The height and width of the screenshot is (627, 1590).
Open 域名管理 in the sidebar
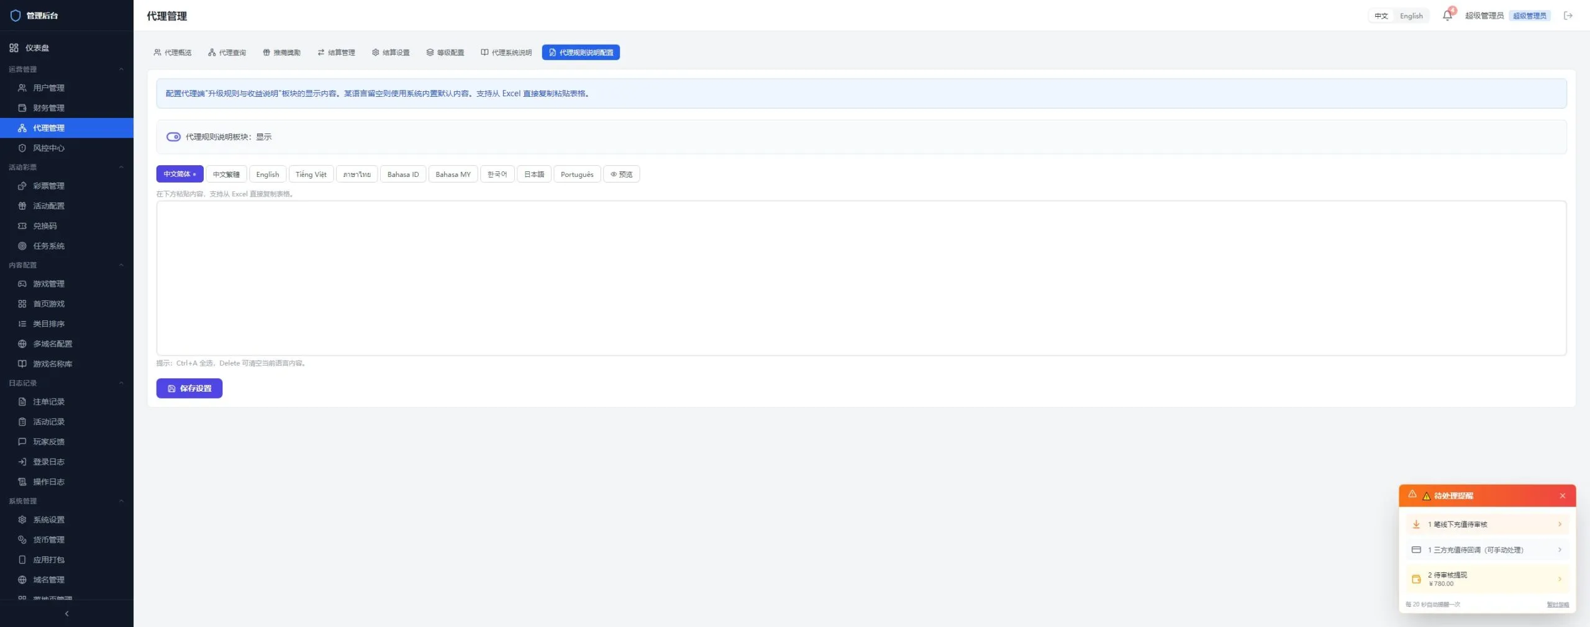click(x=66, y=580)
